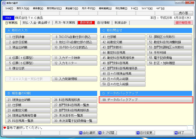Select 3 預金出納帳

point(28,47)
